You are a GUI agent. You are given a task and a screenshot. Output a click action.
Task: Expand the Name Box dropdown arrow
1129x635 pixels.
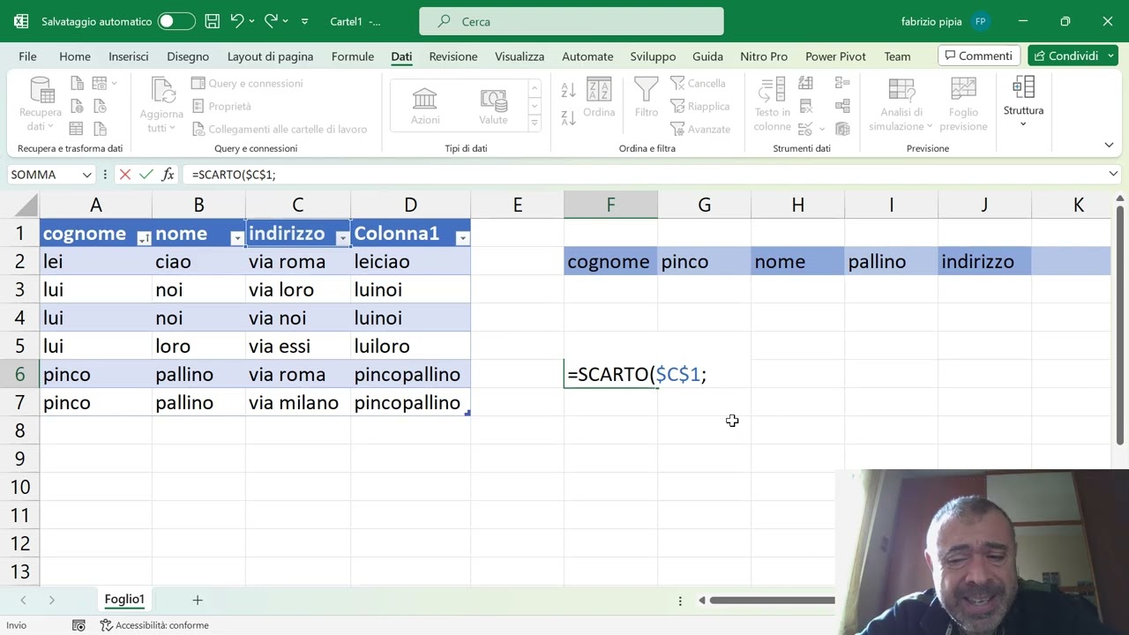tap(86, 175)
